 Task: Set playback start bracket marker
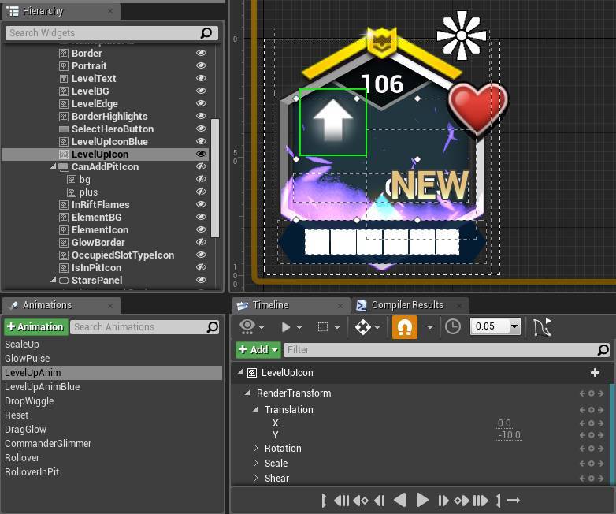coord(324,501)
